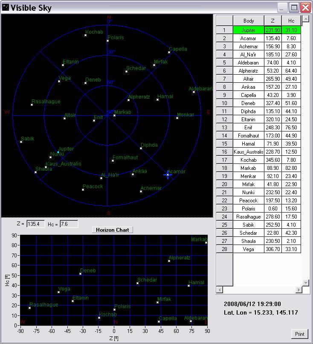The width and height of the screenshot is (313, 344).
Task: Select the Acamar crosshair marker on sky chart
Action: click(x=168, y=175)
